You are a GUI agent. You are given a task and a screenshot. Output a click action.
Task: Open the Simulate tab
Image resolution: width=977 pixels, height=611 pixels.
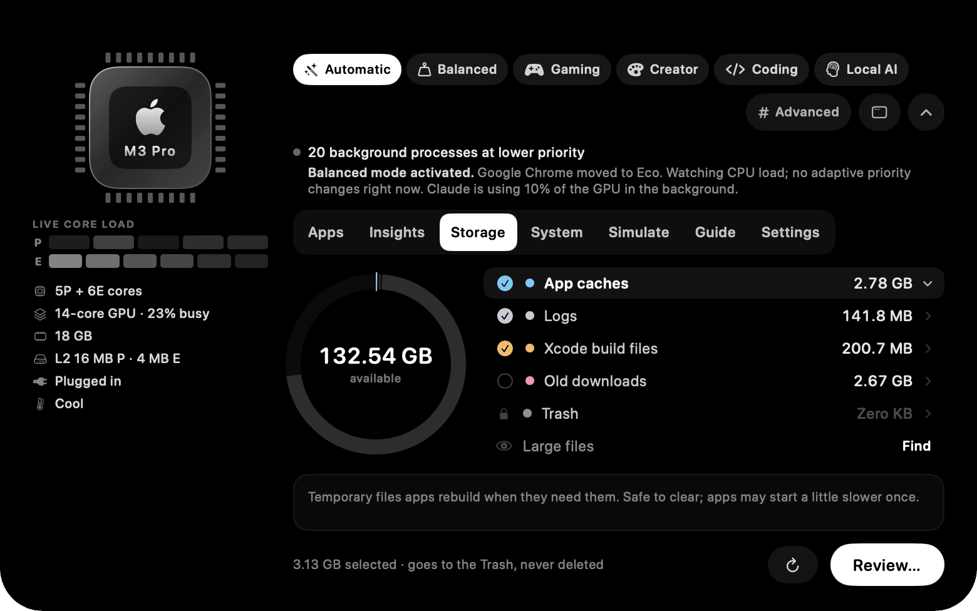(639, 232)
